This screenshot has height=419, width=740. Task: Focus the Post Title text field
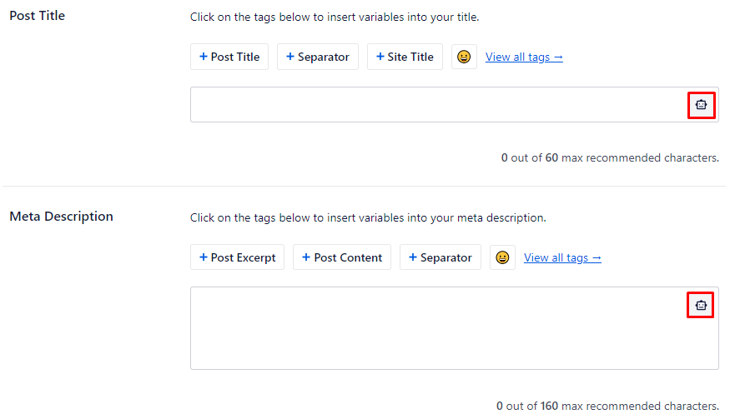coord(434,105)
